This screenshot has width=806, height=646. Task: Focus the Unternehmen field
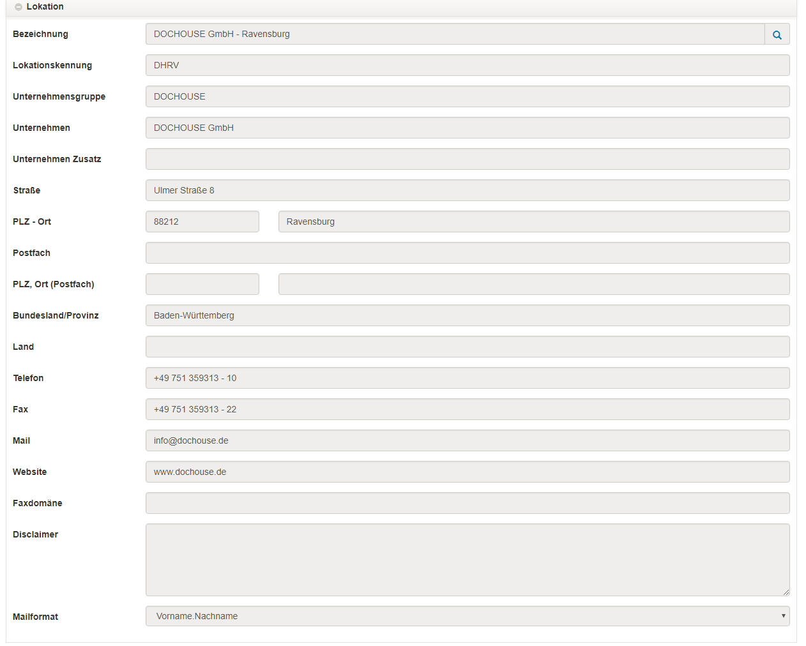(x=467, y=128)
